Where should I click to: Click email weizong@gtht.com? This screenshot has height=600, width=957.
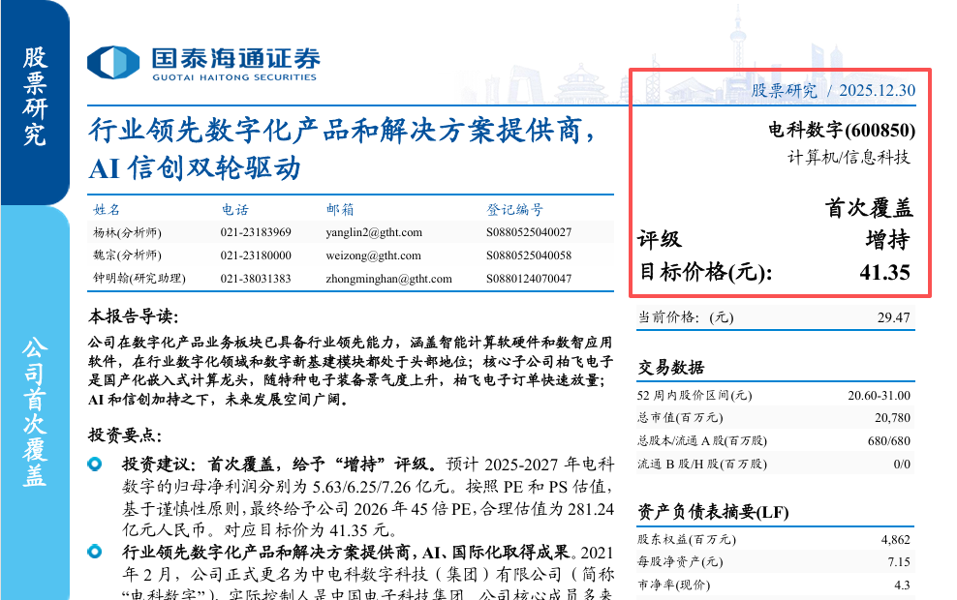click(373, 255)
